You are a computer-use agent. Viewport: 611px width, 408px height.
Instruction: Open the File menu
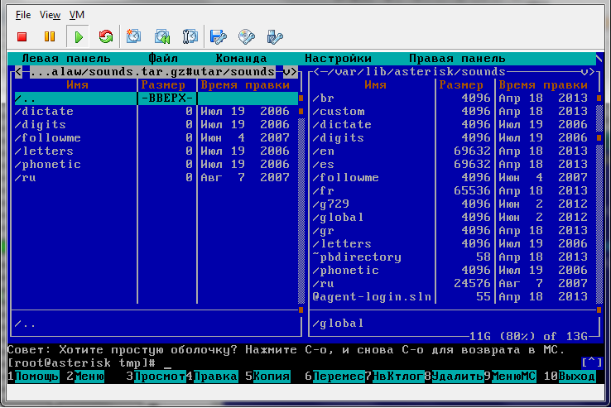click(x=23, y=15)
